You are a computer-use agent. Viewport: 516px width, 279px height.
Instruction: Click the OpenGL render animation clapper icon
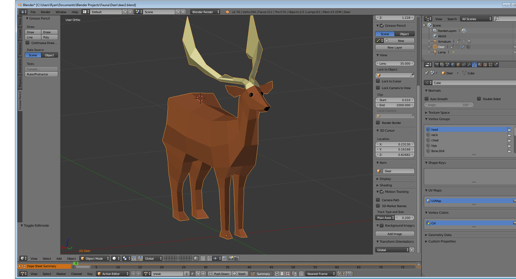[x=236, y=258]
